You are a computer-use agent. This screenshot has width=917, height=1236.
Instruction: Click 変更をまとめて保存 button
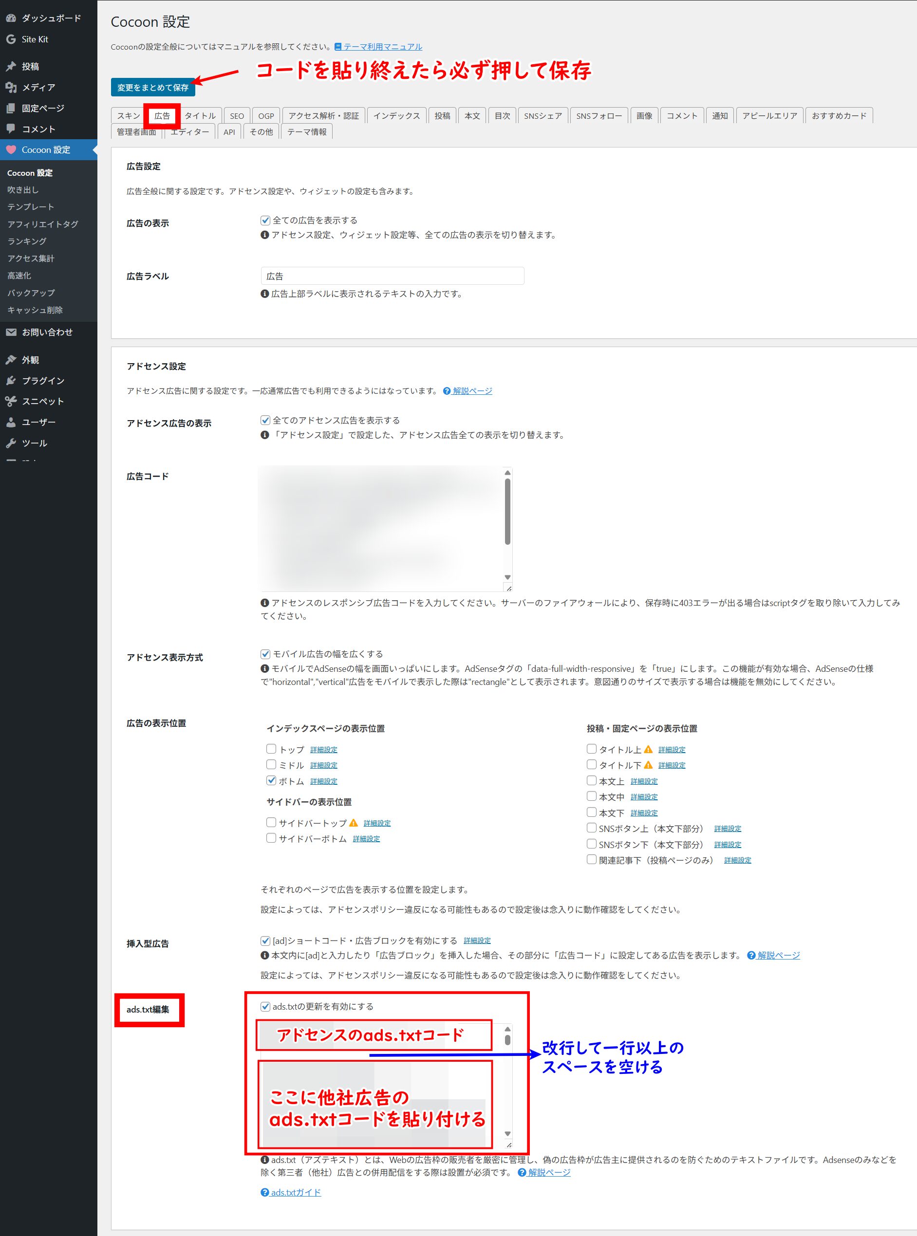click(x=152, y=87)
